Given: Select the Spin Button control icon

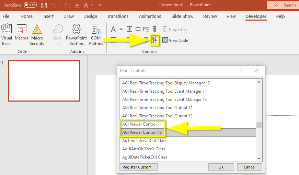Looking at the screenshot, I should click(130, 29).
